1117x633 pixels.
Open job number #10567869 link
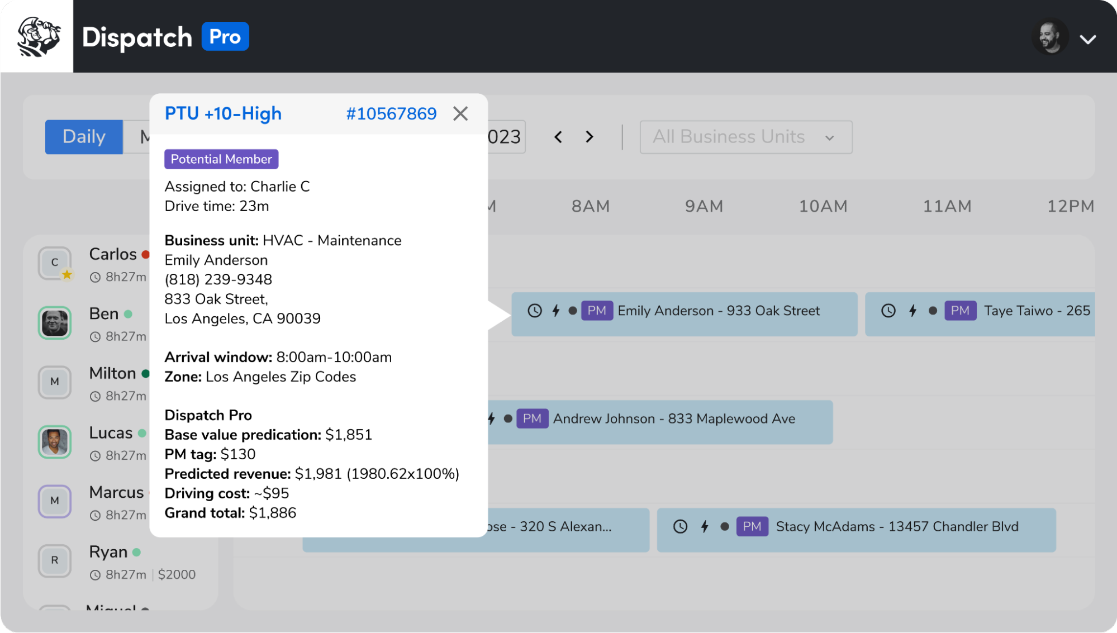pyautogui.click(x=391, y=113)
